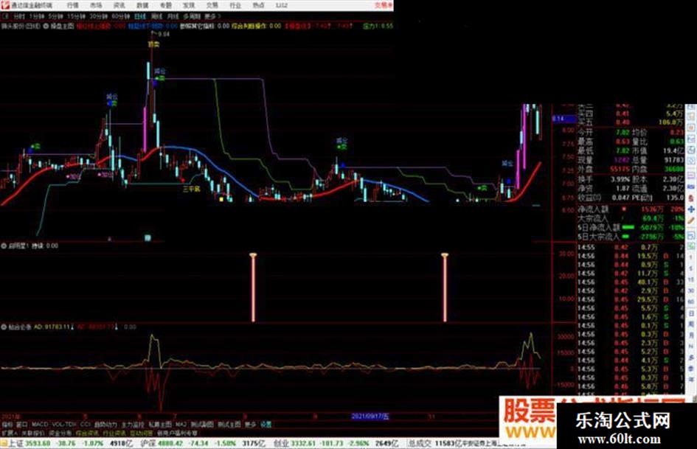Image resolution: width=697 pixels, height=449 pixels.
Task: Click the 三平底 label on the chart
Action: 192,189
